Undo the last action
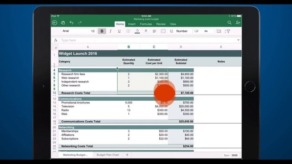This screenshot has height=164, width=292. coord(72,23)
